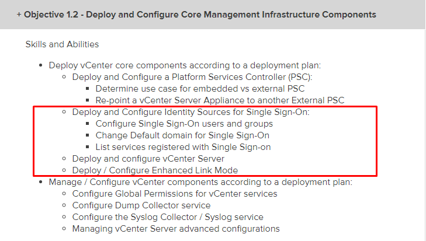Select List services registered with Single Sign-on

coord(183,147)
